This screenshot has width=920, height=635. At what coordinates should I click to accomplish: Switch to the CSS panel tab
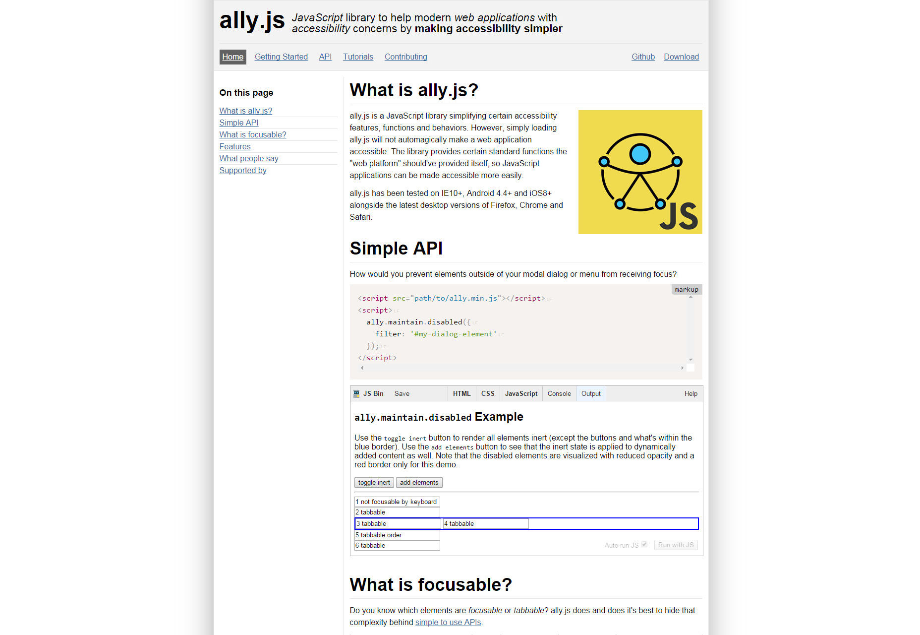488,394
